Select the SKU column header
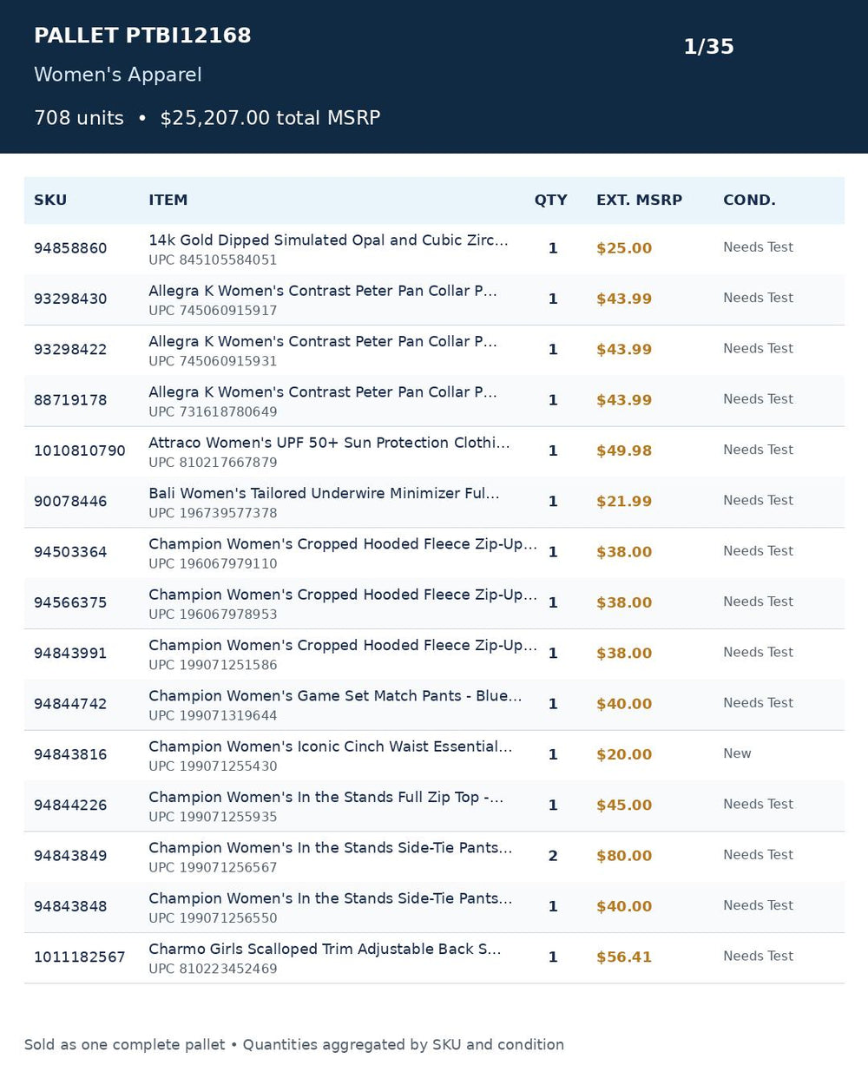This screenshot has height=1085, width=868. pyautogui.click(x=50, y=200)
